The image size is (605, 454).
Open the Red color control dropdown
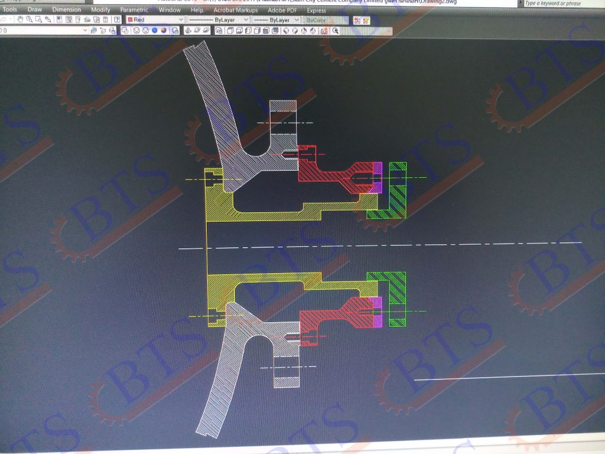[155, 20]
